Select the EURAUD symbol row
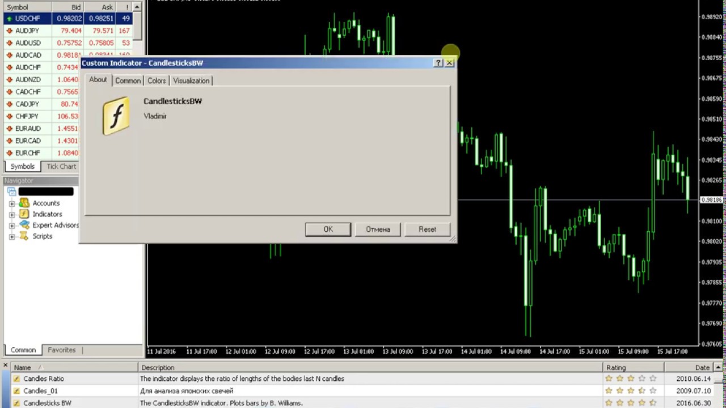Screen dimensions: 726x408 tap(42, 129)
